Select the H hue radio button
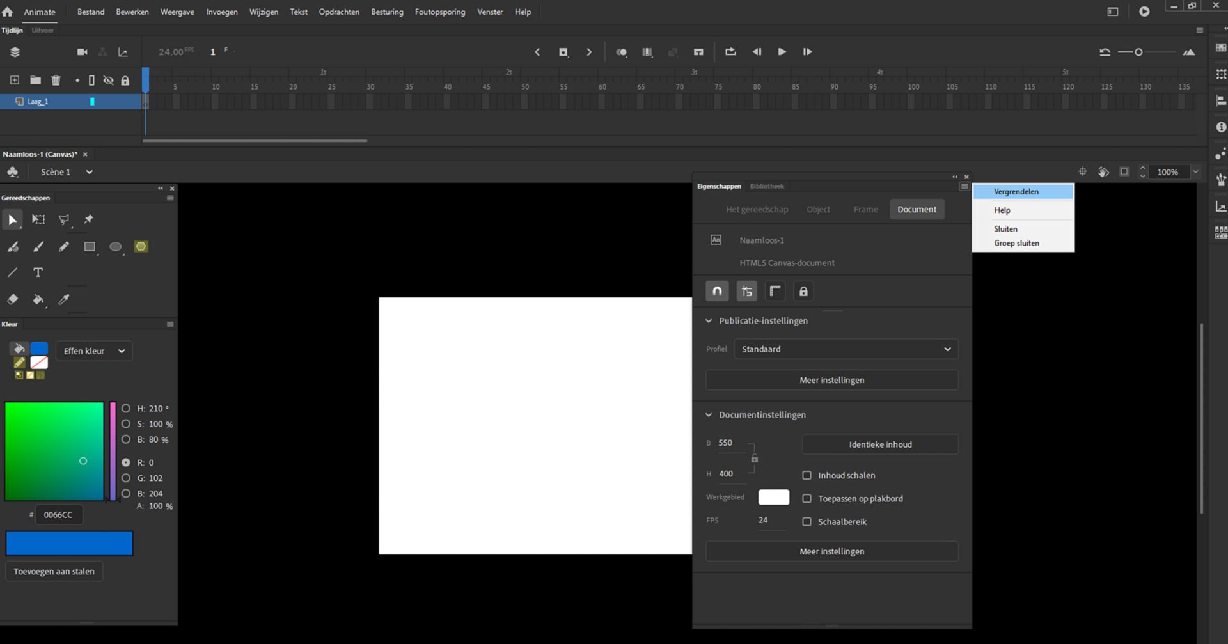The height and width of the screenshot is (644, 1228). (x=126, y=408)
